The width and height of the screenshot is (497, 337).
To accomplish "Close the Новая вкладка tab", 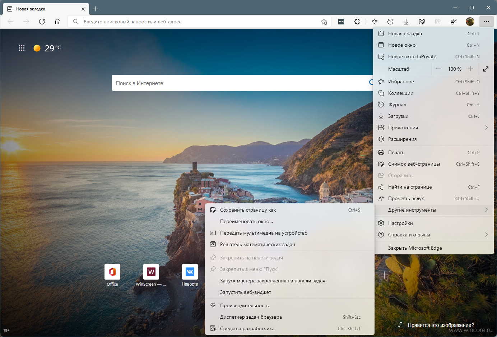I will coord(83,9).
